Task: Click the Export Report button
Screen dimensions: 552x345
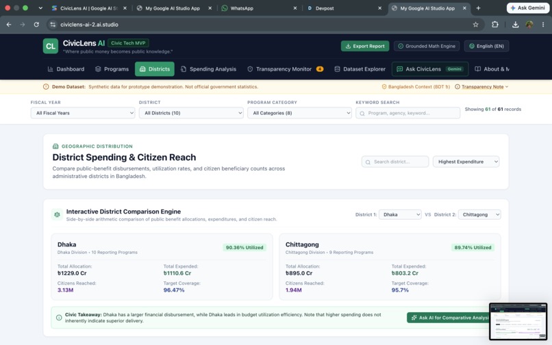Action: point(365,46)
